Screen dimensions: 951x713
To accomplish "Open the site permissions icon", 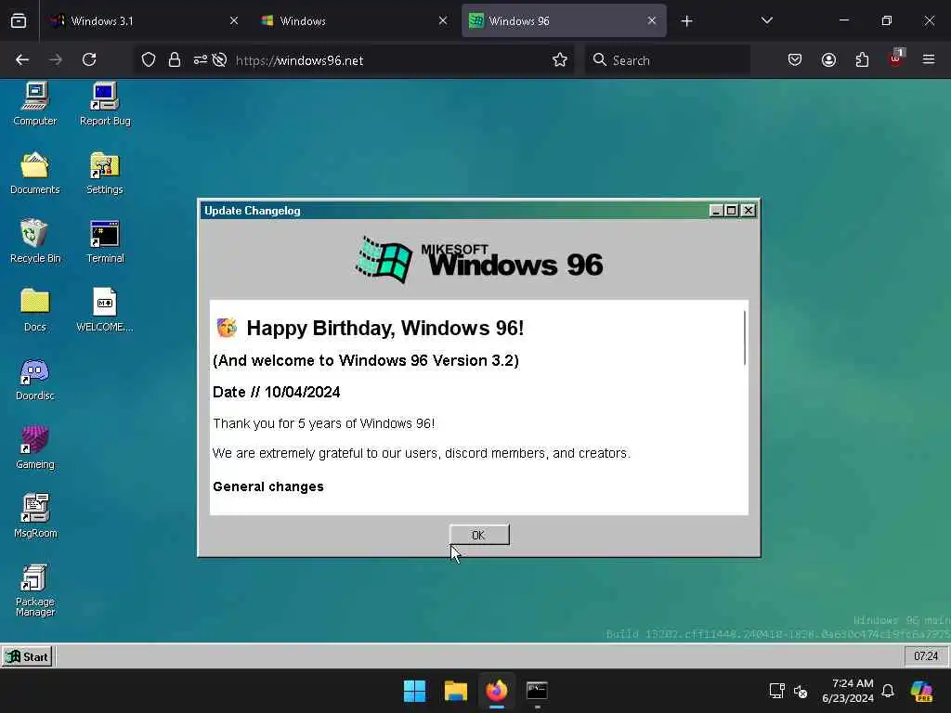I will click(201, 59).
